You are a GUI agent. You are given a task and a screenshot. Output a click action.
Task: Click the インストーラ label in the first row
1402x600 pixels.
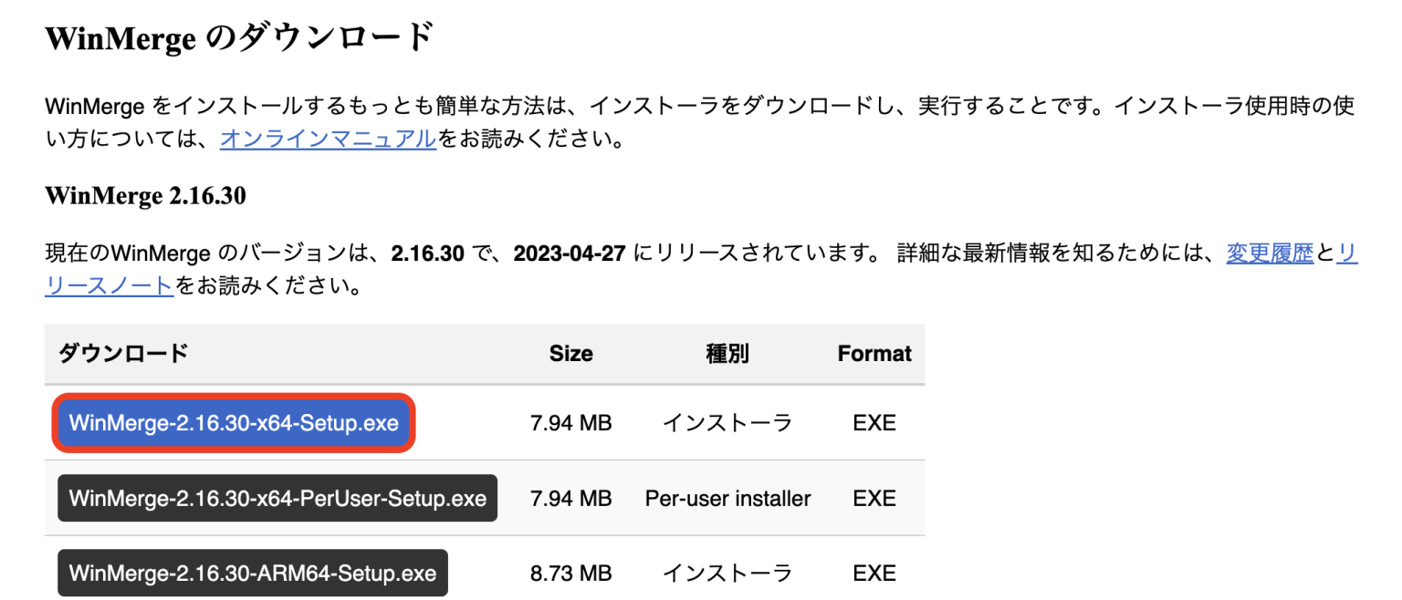coord(727,422)
